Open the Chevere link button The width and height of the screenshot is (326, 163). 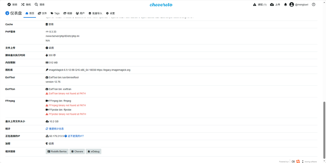pyautogui.click(x=77, y=152)
